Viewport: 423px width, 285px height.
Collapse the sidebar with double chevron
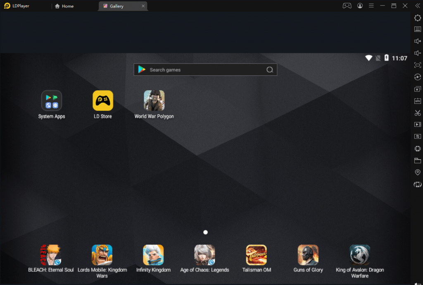click(x=417, y=6)
